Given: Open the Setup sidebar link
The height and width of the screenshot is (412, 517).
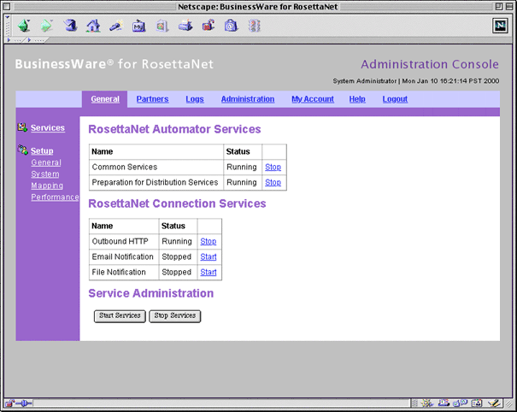Looking at the screenshot, I should tap(42, 150).
